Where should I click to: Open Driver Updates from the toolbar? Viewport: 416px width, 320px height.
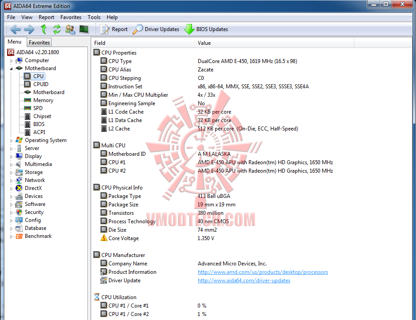click(x=156, y=29)
